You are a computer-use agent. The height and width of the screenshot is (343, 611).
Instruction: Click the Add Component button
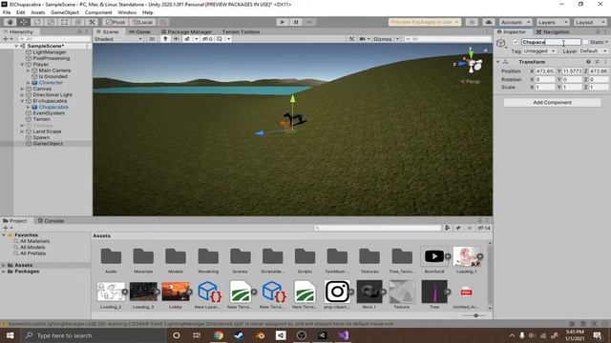[552, 102]
